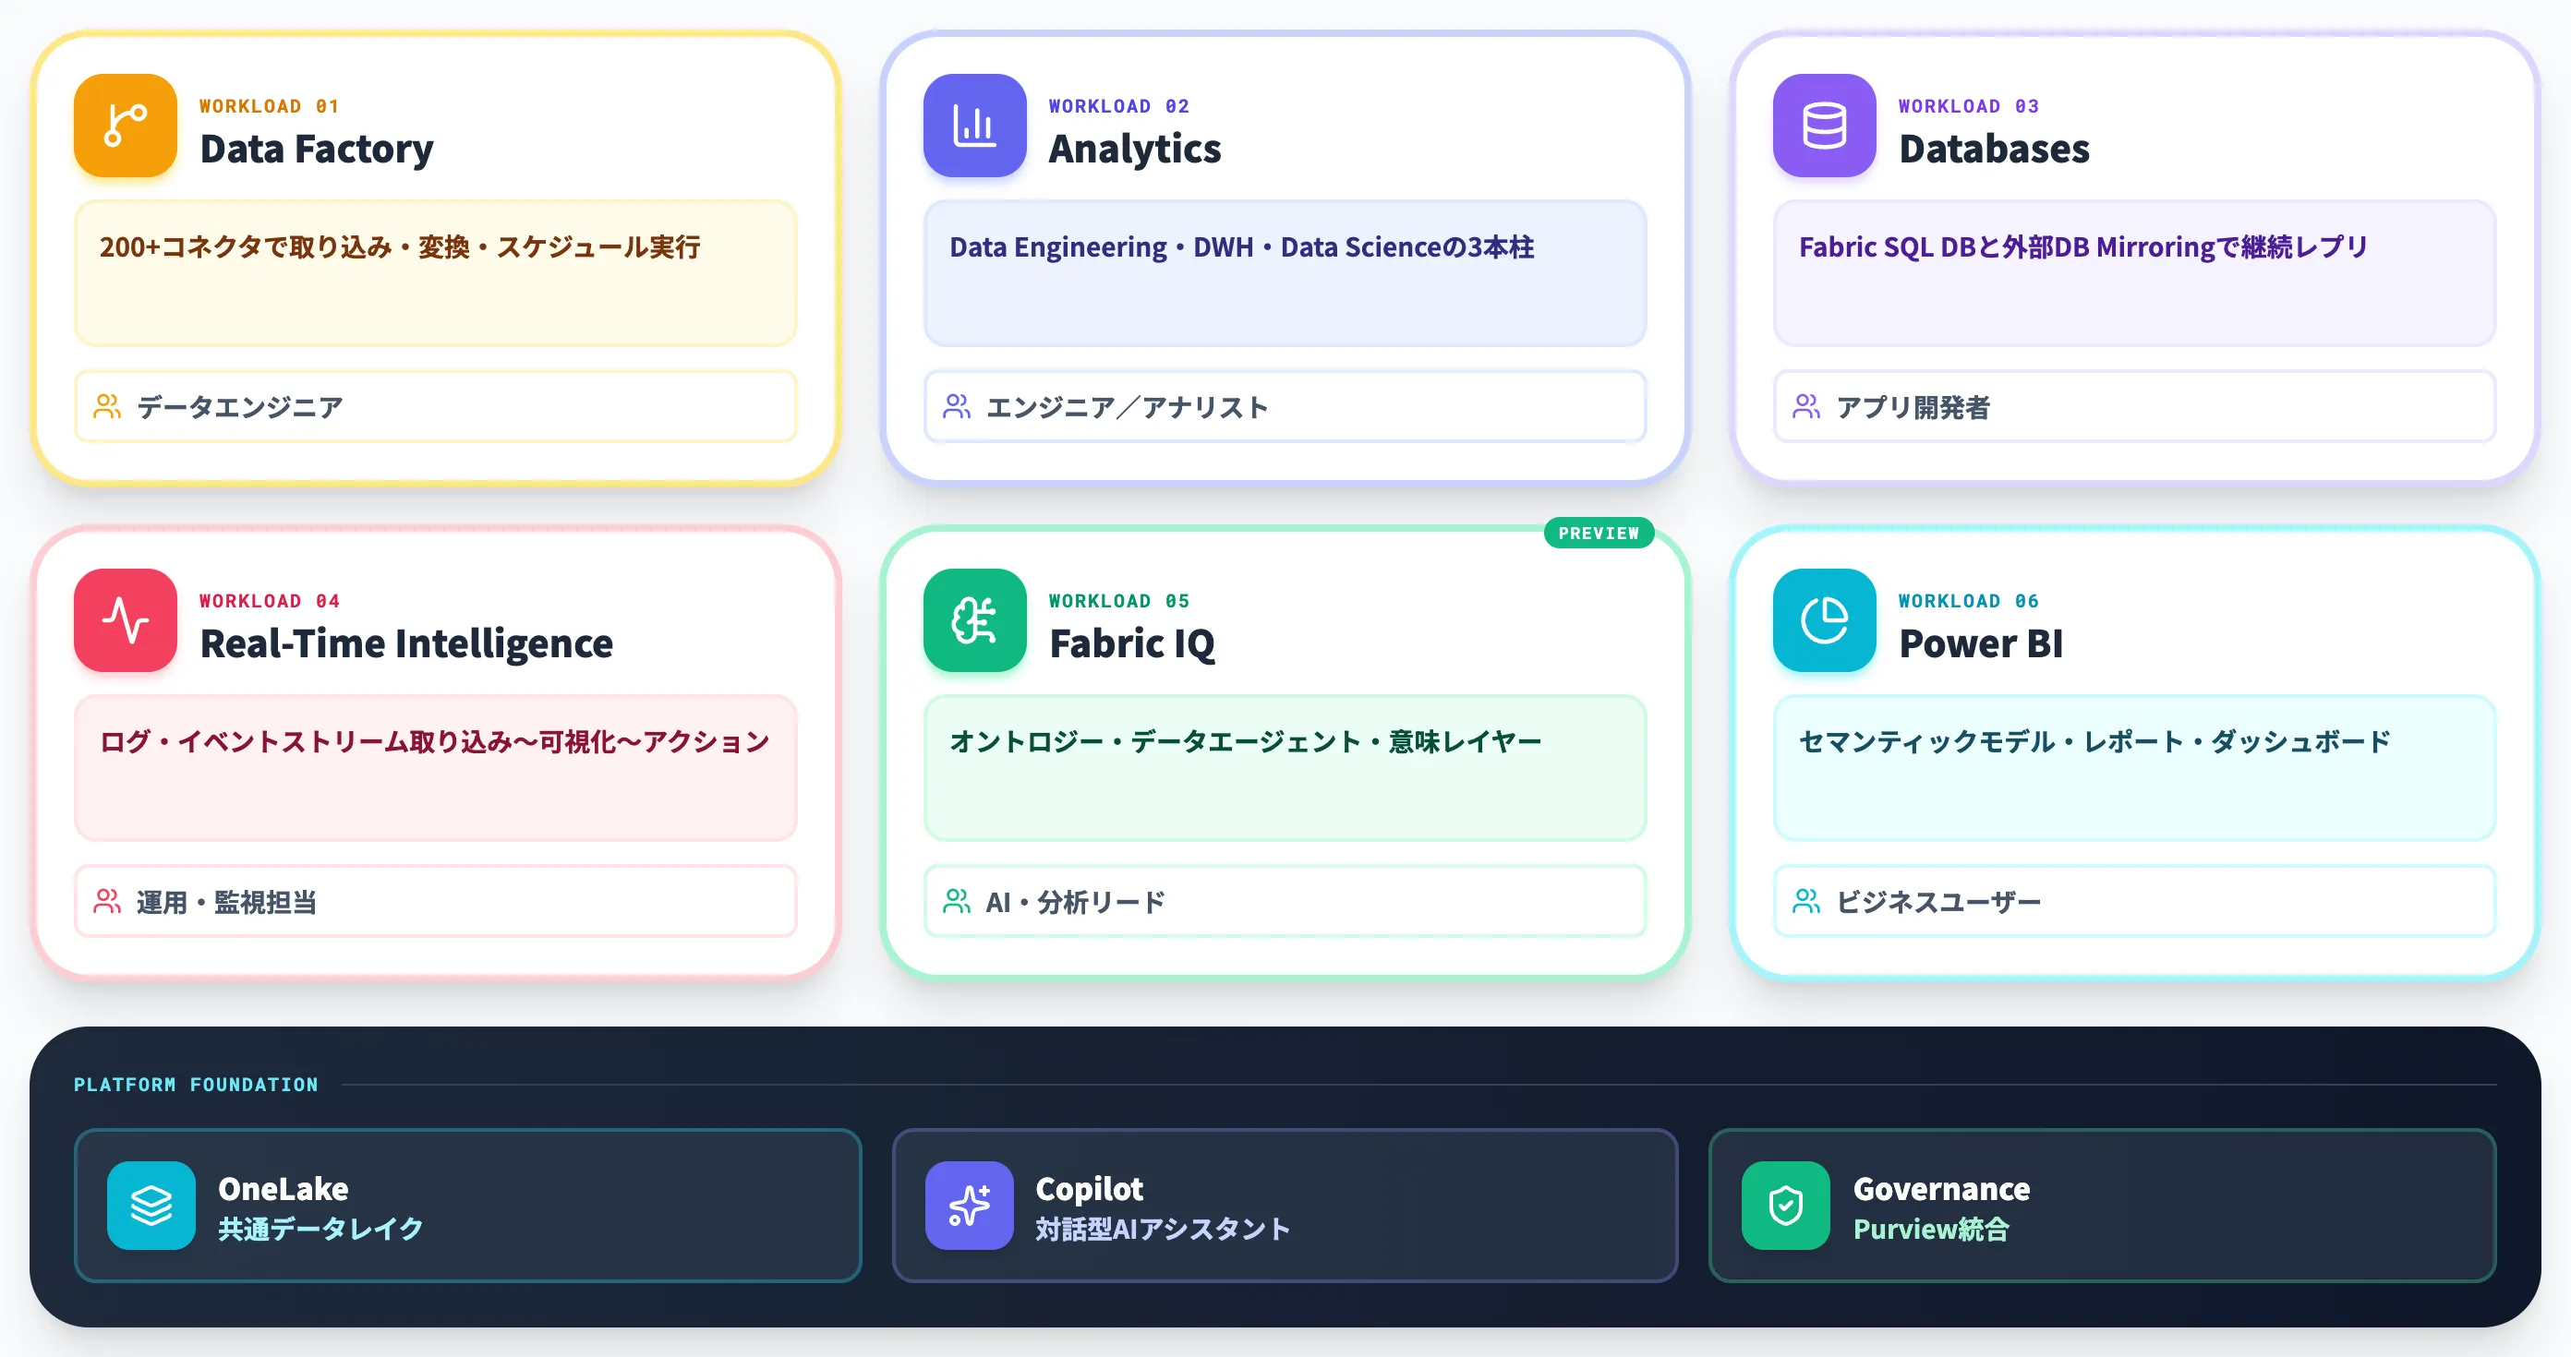Image resolution: width=2571 pixels, height=1357 pixels.
Task: Click the users icon beside AI・分析リード
Action: [956, 901]
